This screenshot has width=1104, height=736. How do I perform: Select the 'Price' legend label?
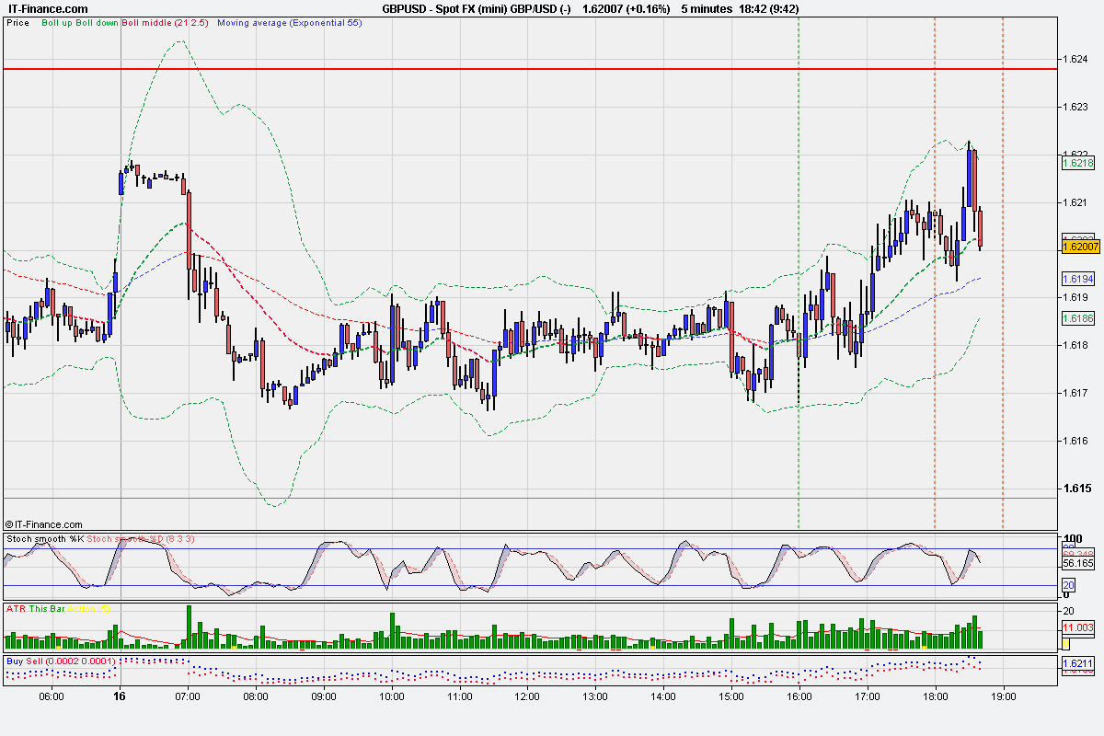17,21
